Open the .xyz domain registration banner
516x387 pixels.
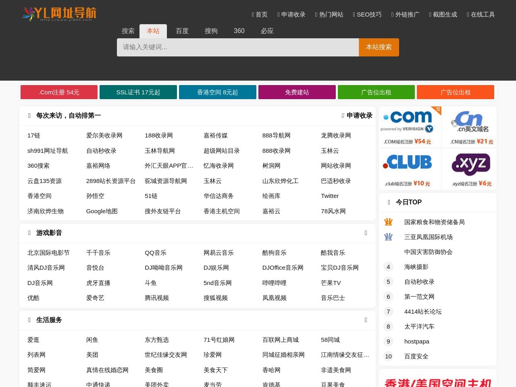coord(469,169)
